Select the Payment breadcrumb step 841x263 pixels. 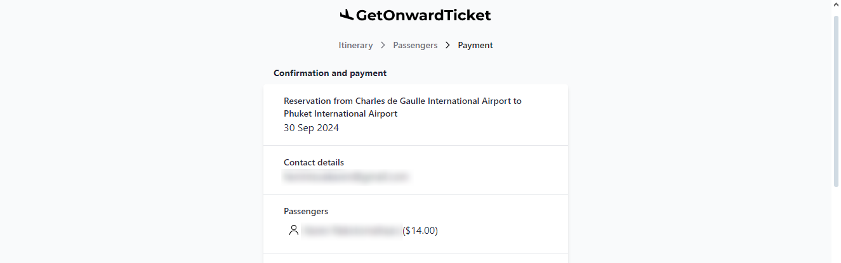point(475,45)
